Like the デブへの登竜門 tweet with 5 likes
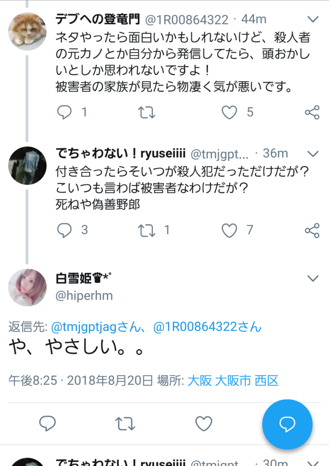The width and height of the screenshot is (329, 466). pos(229,113)
